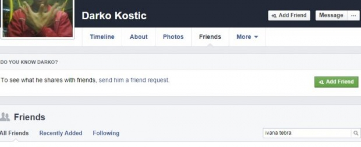Click the magnifier search icon in friends search

coord(356,133)
